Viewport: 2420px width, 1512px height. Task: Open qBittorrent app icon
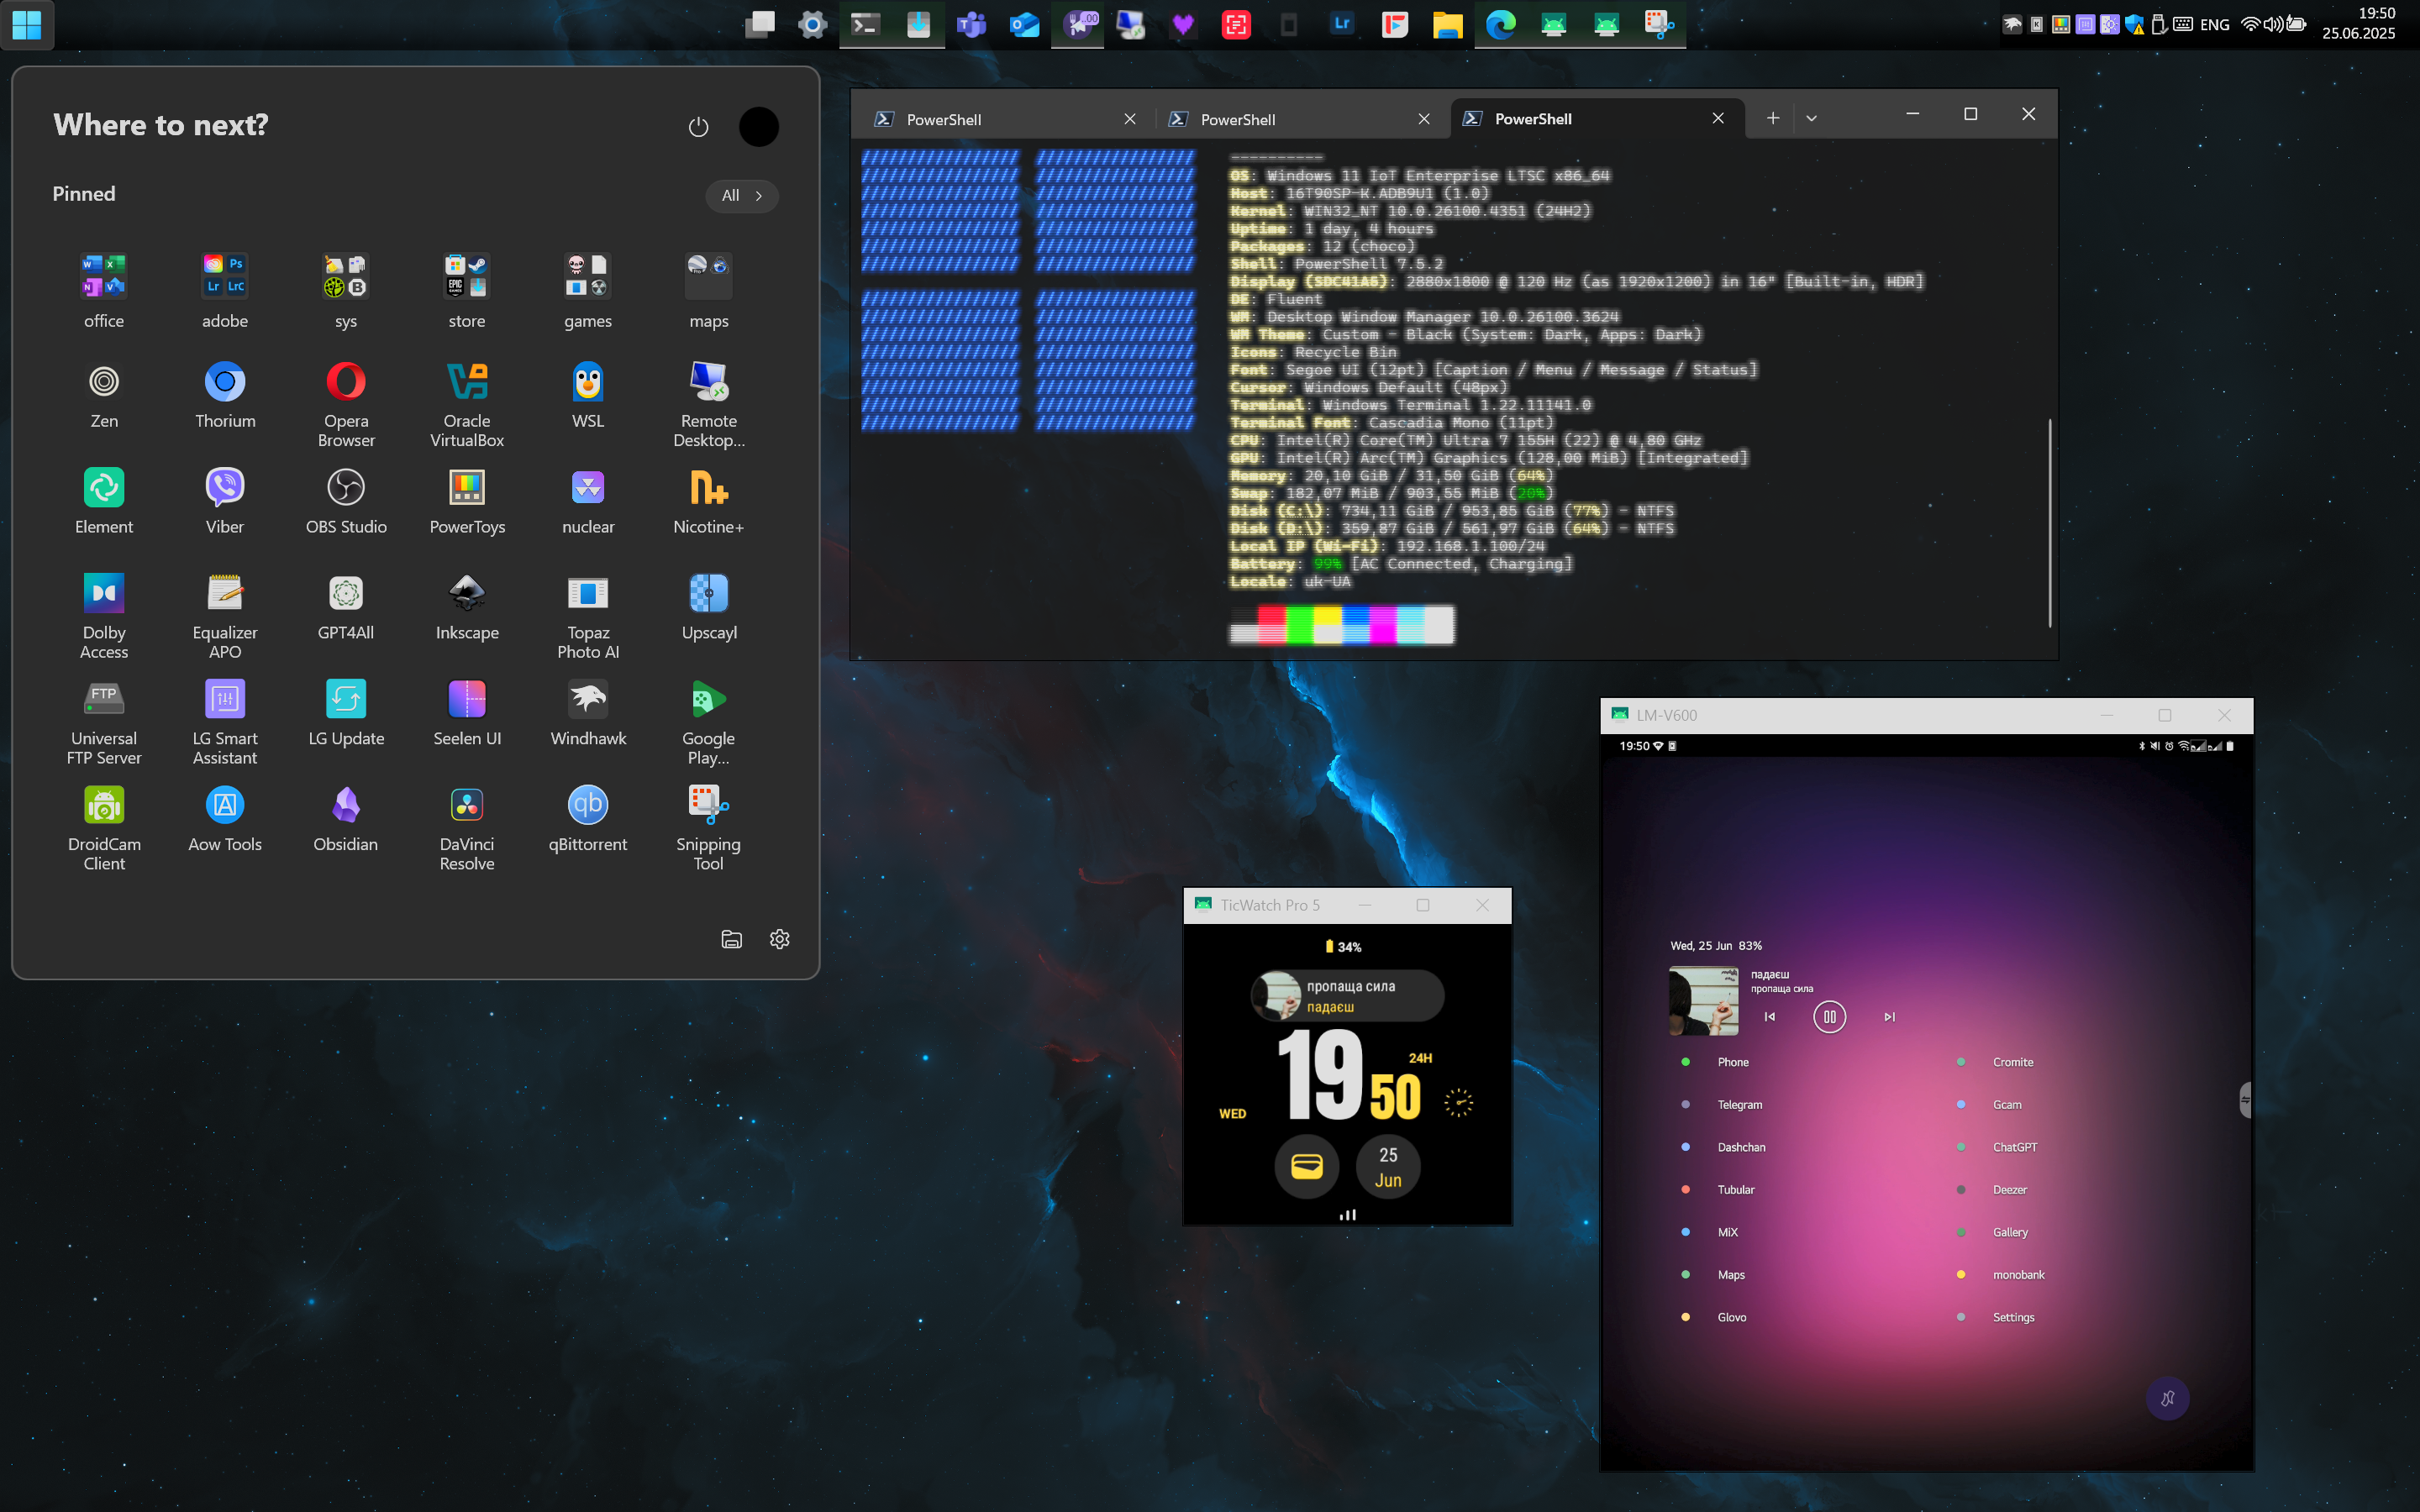[587, 805]
